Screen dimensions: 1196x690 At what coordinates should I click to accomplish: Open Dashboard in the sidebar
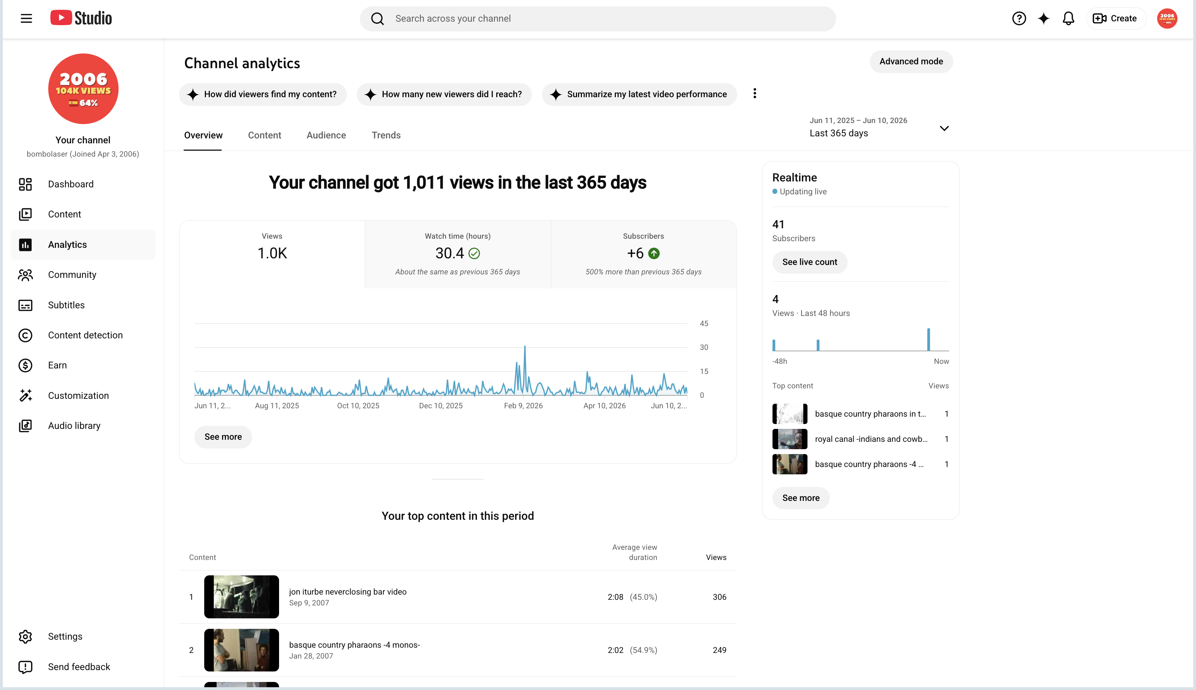click(83, 184)
